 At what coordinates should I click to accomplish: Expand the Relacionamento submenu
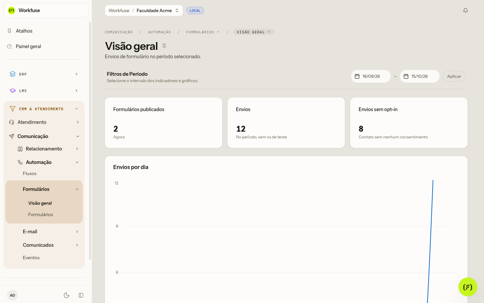[x=77, y=149]
